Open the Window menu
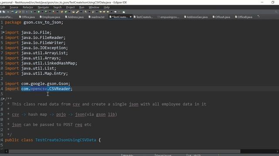This screenshot has width=279, height=156. point(94,7)
